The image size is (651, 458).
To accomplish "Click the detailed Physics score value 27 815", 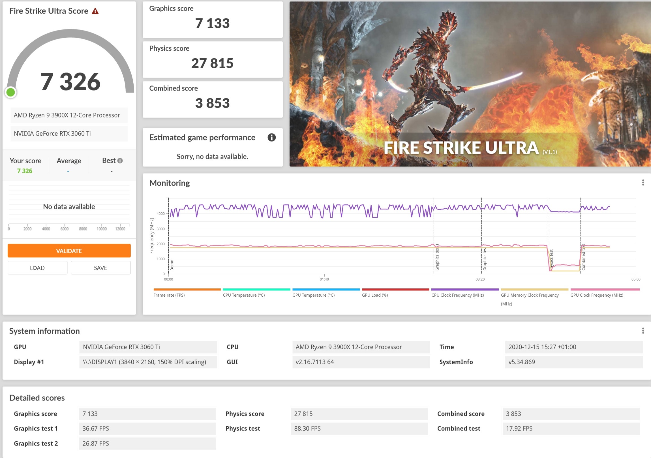I will 359,414.
